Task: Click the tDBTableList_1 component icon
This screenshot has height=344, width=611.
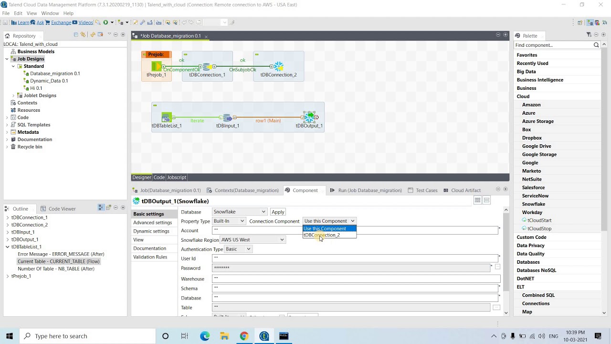Action: 167,117
